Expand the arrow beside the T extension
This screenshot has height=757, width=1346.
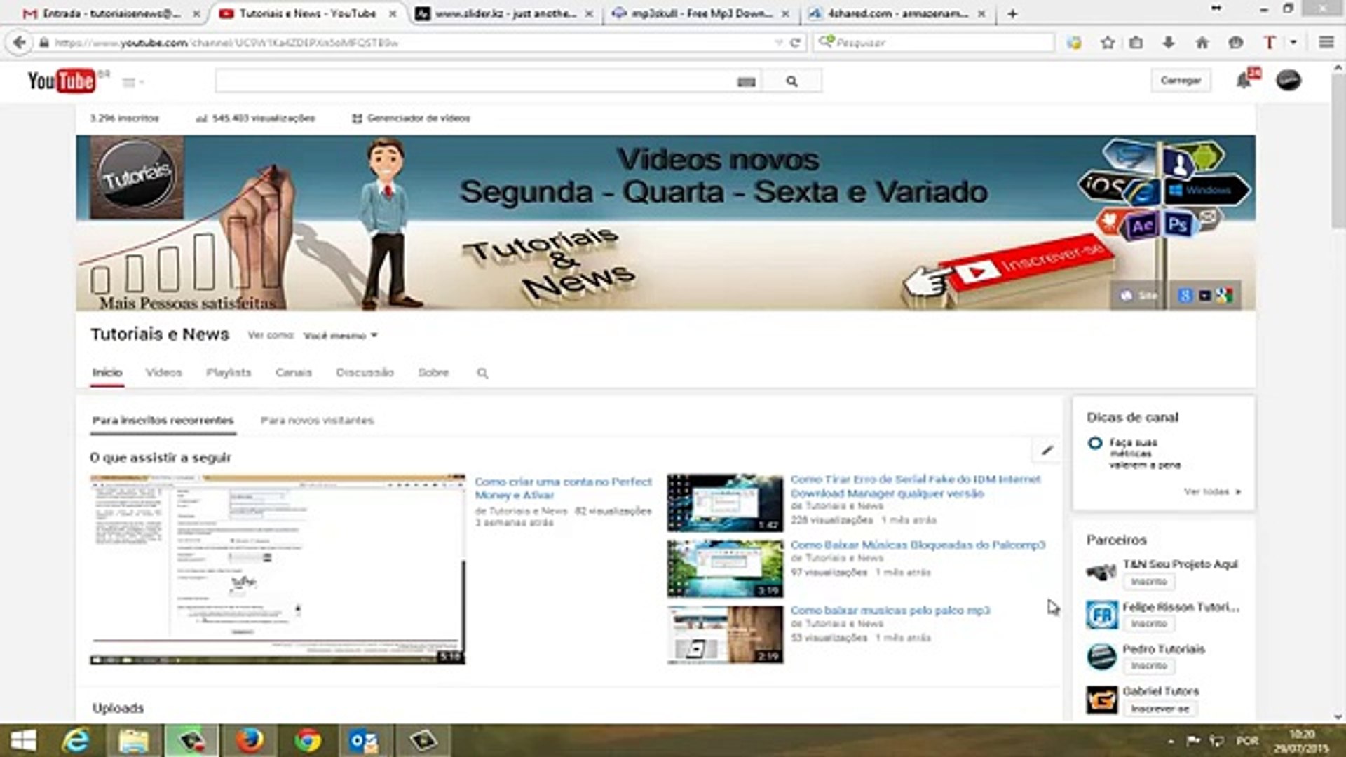tap(1293, 43)
